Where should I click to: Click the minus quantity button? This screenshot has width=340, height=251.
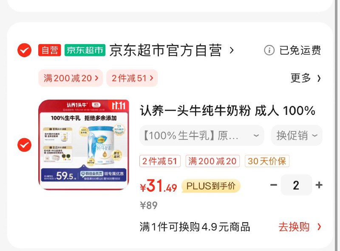(274, 185)
